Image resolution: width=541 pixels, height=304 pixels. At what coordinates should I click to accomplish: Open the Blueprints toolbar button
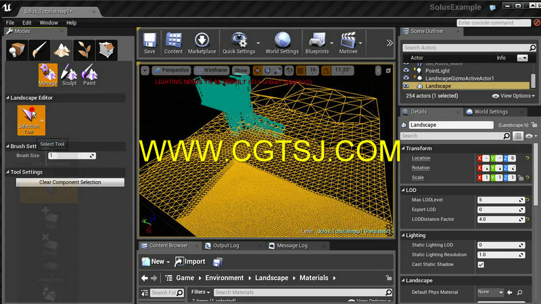coord(316,43)
